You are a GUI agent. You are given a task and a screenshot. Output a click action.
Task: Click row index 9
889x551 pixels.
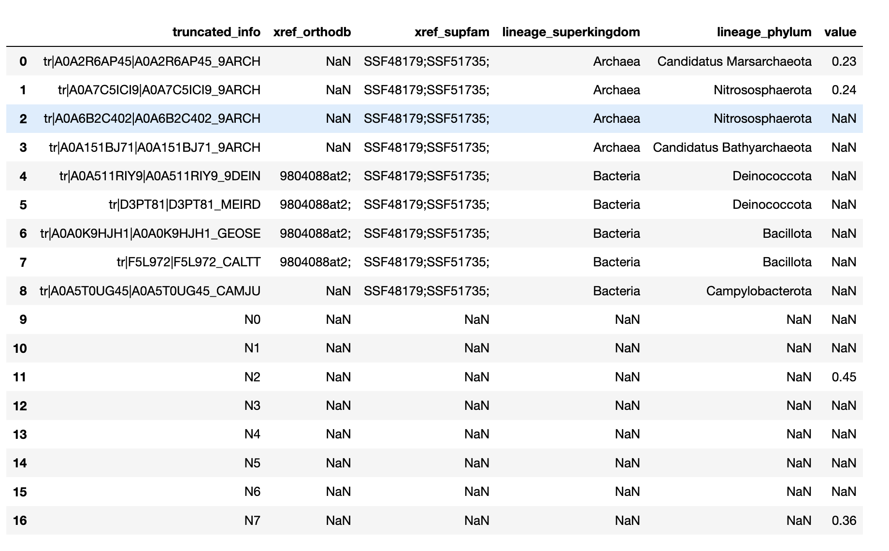pyautogui.click(x=23, y=319)
